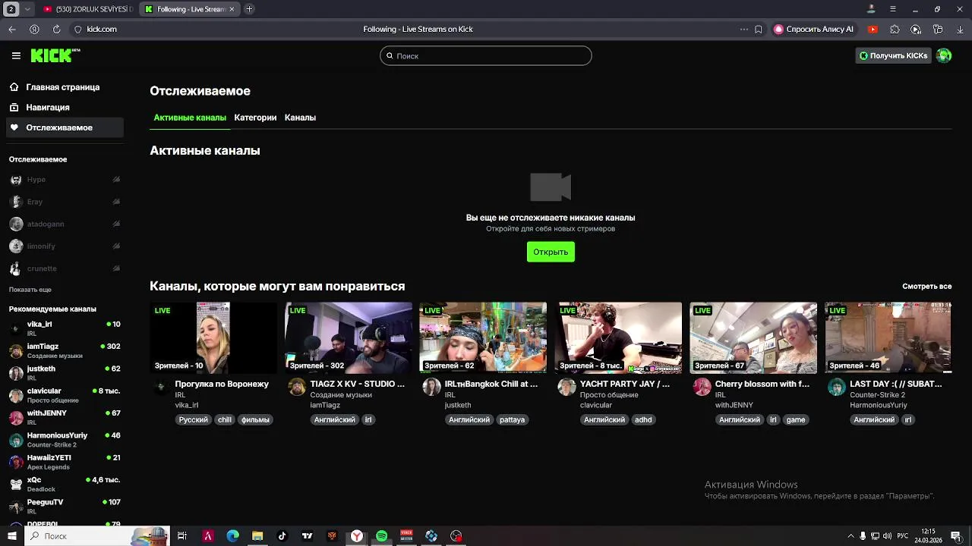The height and width of the screenshot is (546, 972).
Task: Open Cherry blossom stream thumbnail
Action: [x=753, y=337]
